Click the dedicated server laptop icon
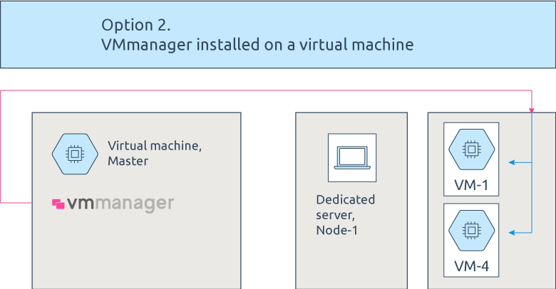This screenshot has height=289, width=556. tap(352, 157)
